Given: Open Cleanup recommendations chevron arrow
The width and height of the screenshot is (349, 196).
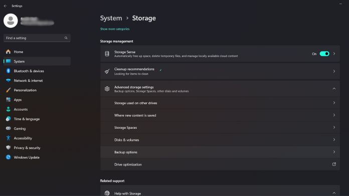Looking at the screenshot, I should [x=334, y=71].
